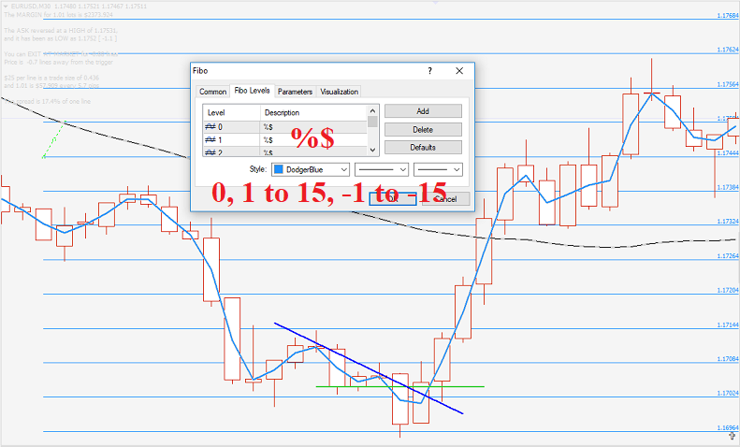The image size is (740, 447).
Task: Close the Fibo dialog with X
Action: [459, 71]
